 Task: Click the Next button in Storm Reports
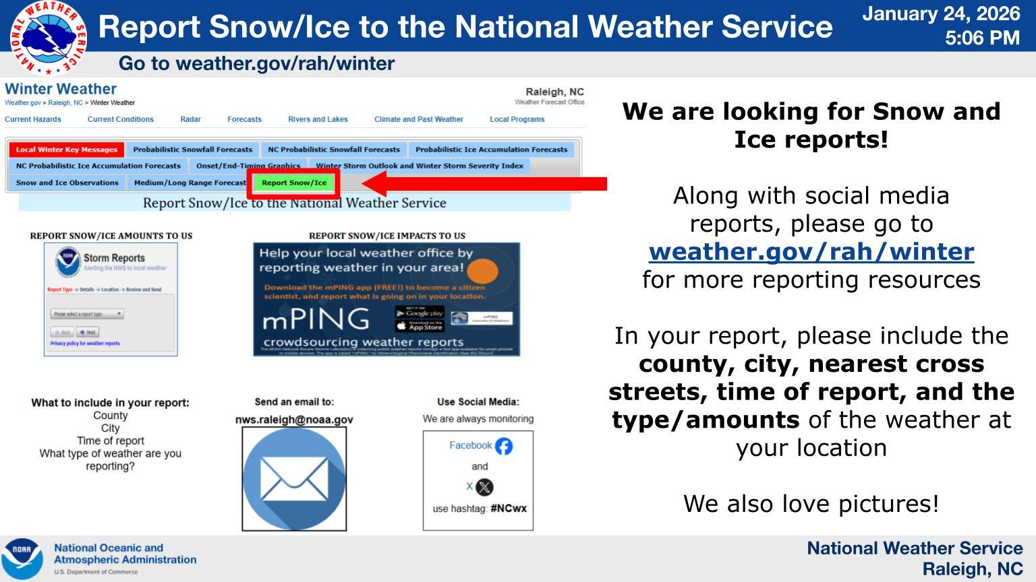pos(87,332)
